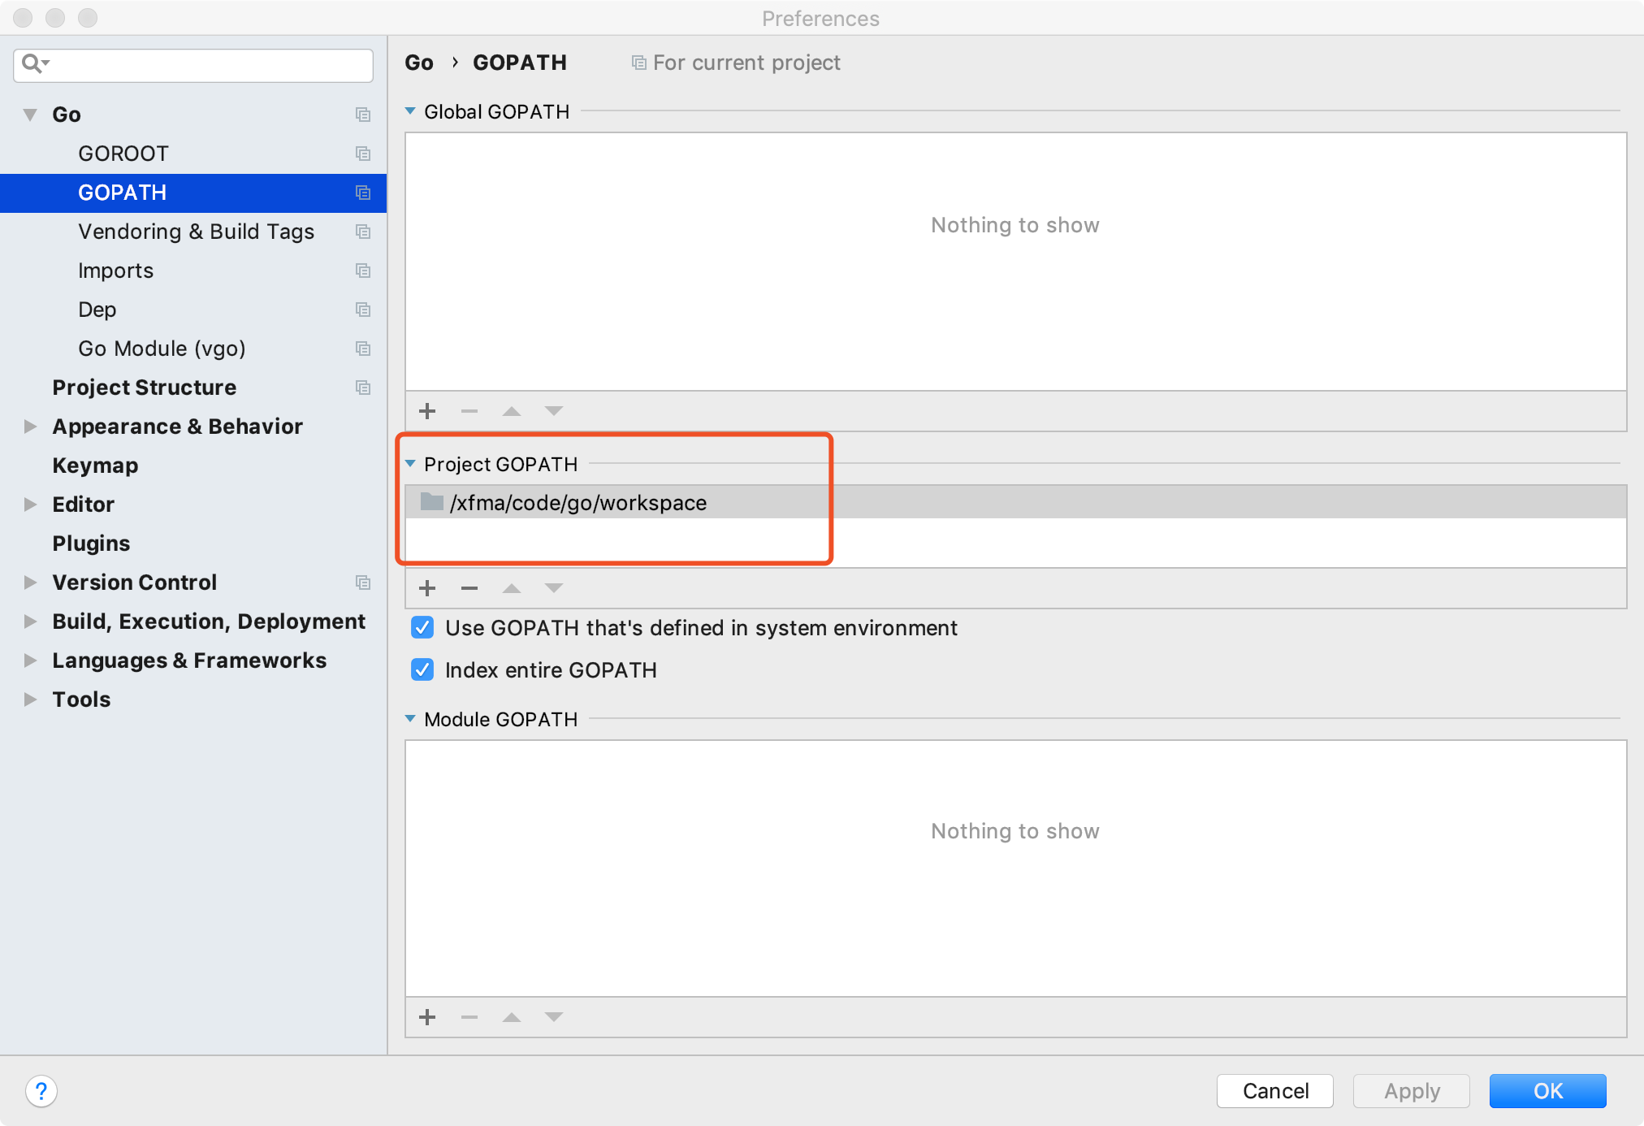Click plus button under Project GOPATH
Screen dimensions: 1644x1126
(427, 588)
